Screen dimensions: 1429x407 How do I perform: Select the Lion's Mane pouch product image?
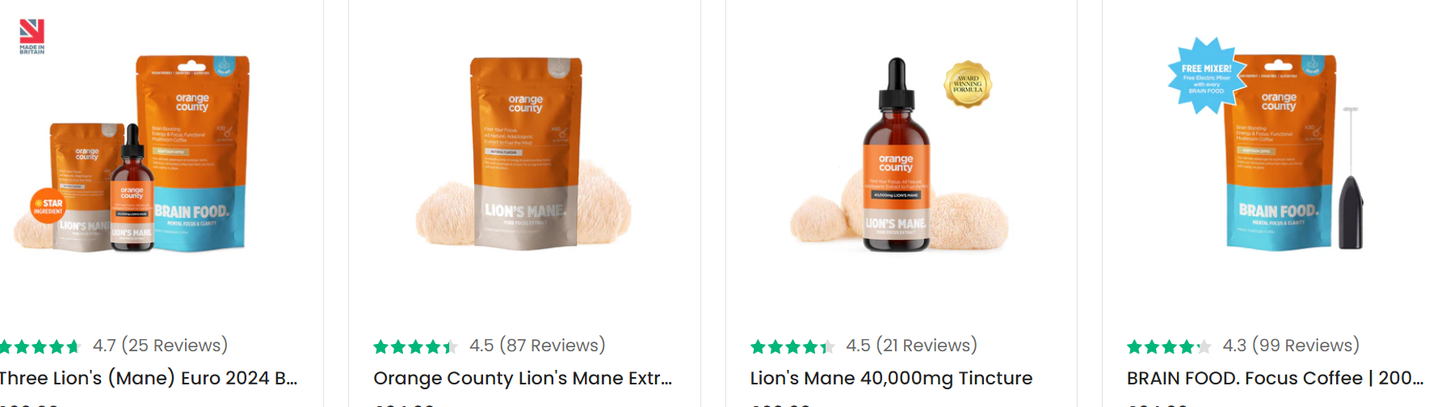click(524, 153)
